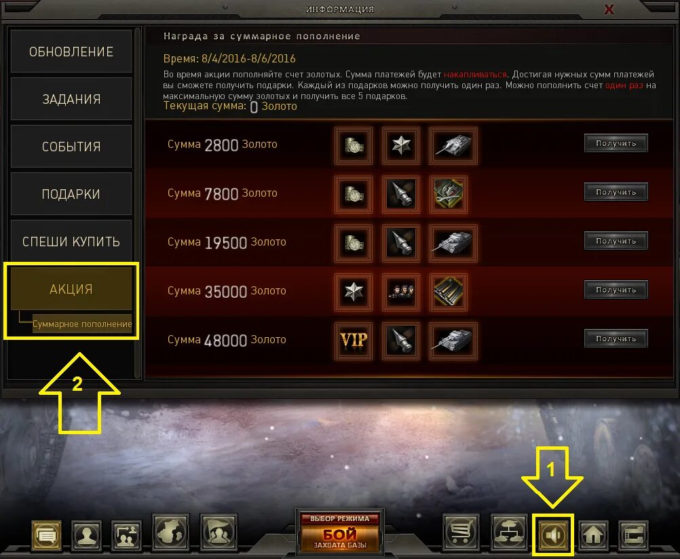The height and width of the screenshot is (559, 680).
Task: Open the player profile icon
Action: [86, 535]
